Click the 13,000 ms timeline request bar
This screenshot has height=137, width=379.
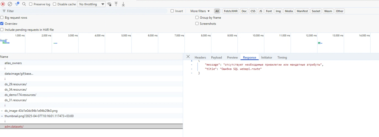tap(319, 43)
